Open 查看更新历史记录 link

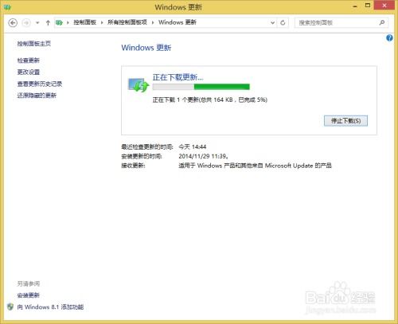click(x=40, y=84)
